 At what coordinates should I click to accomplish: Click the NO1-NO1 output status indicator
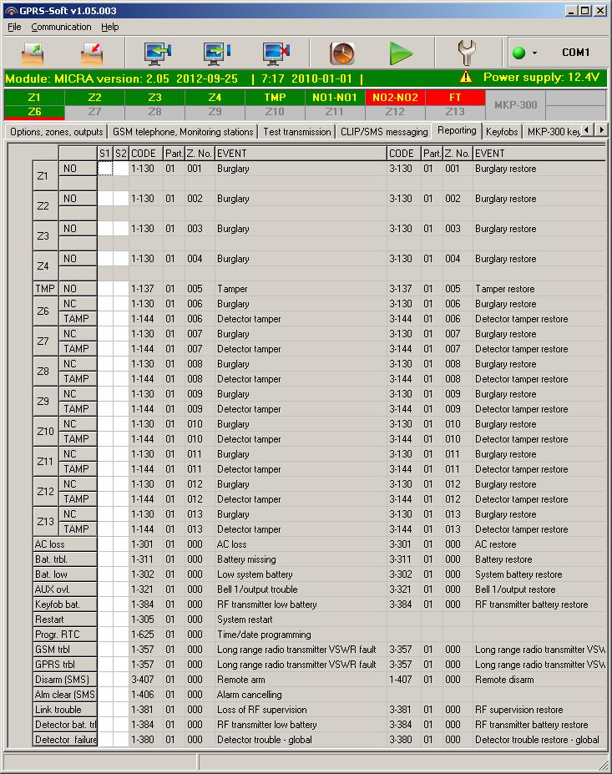point(335,97)
